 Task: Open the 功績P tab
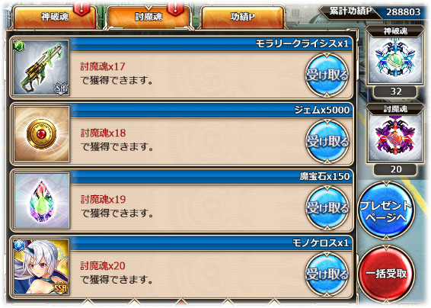242,17
